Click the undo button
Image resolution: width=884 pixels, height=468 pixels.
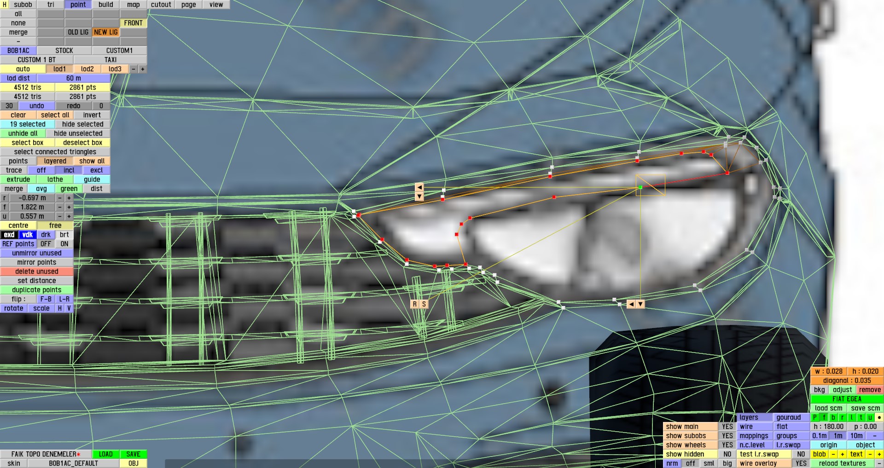pyautogui.click(x=37, y=106)
